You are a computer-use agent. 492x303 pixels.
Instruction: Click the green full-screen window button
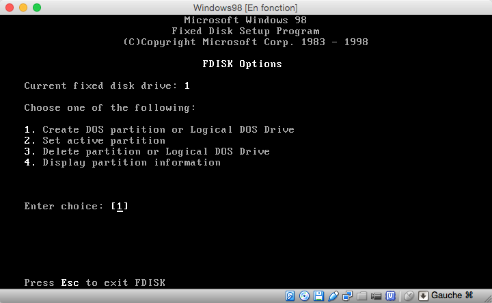[37, 8]
